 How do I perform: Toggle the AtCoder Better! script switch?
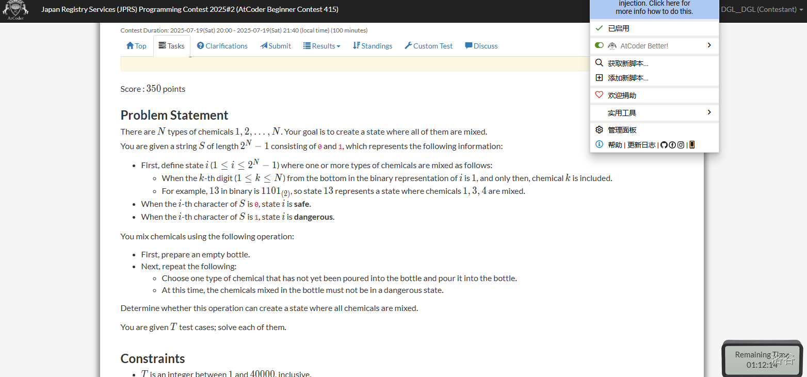(x=599, y=45)
